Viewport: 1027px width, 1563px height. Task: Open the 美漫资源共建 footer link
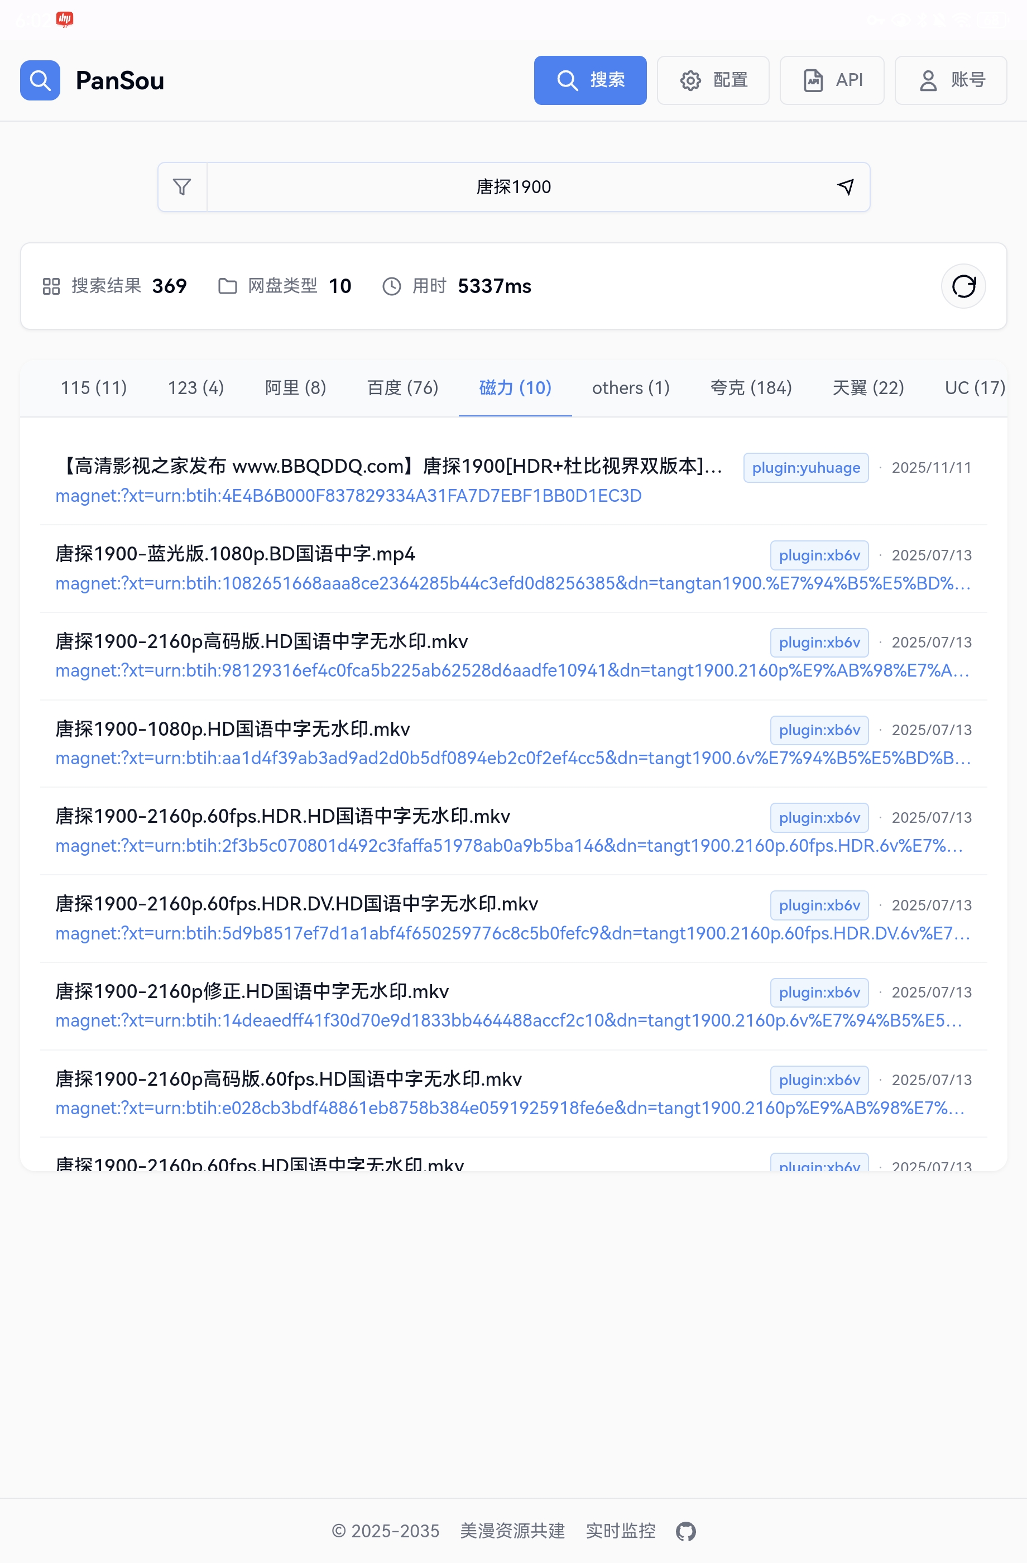click(512, 1531)
